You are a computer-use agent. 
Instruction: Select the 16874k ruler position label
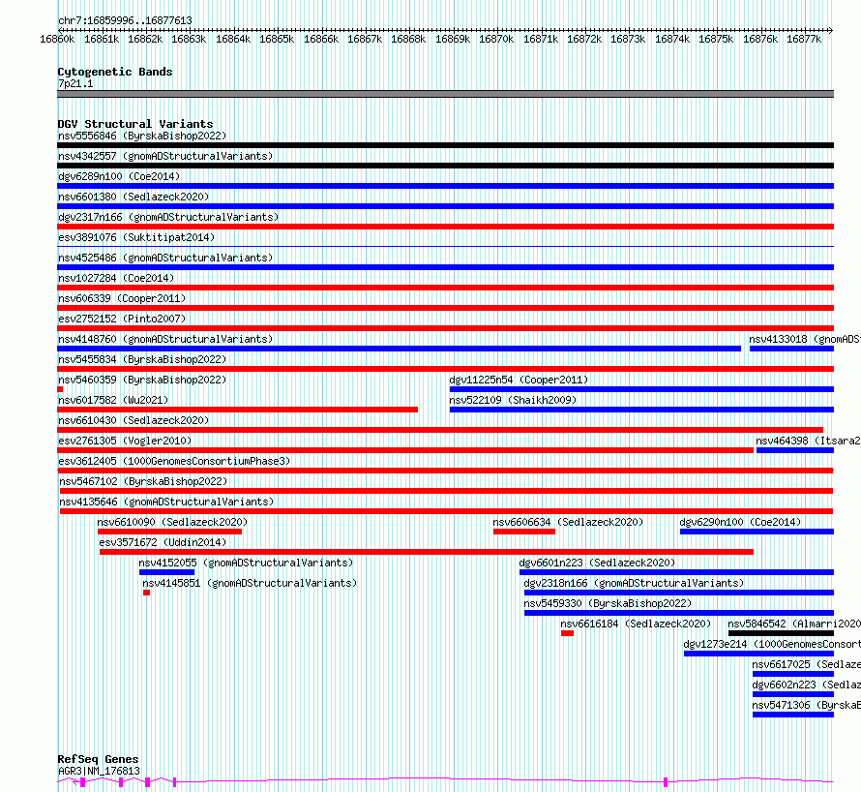tap(672, 39)
